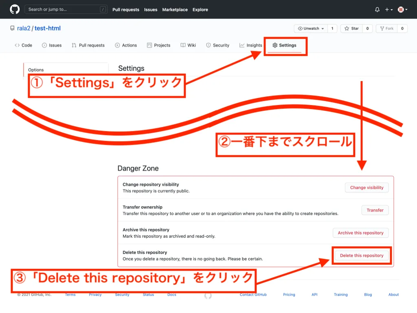Click the Delete this repository button
Image resolution: width=417 pixels, height=313 pixels.
361,255
